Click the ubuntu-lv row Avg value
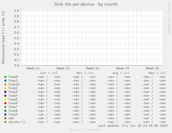Image resolution: width=172 pixels, height=133 pixels. point(119,122)
